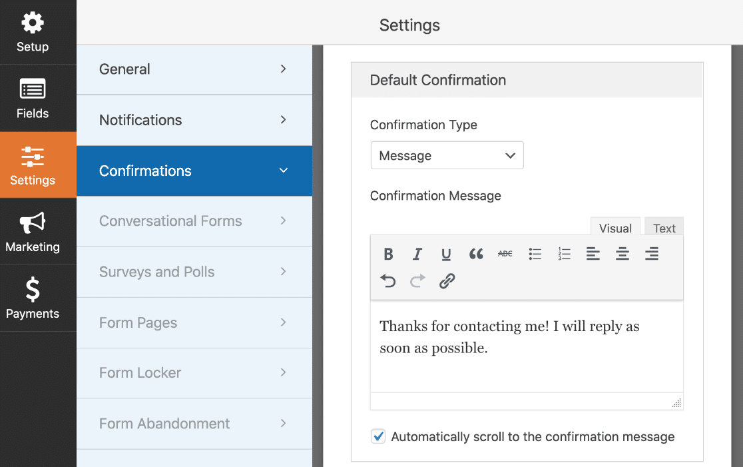This screenshot has width=743, height=467.
Task: Expand the General settings chevron
Action: tap(283, 69)
